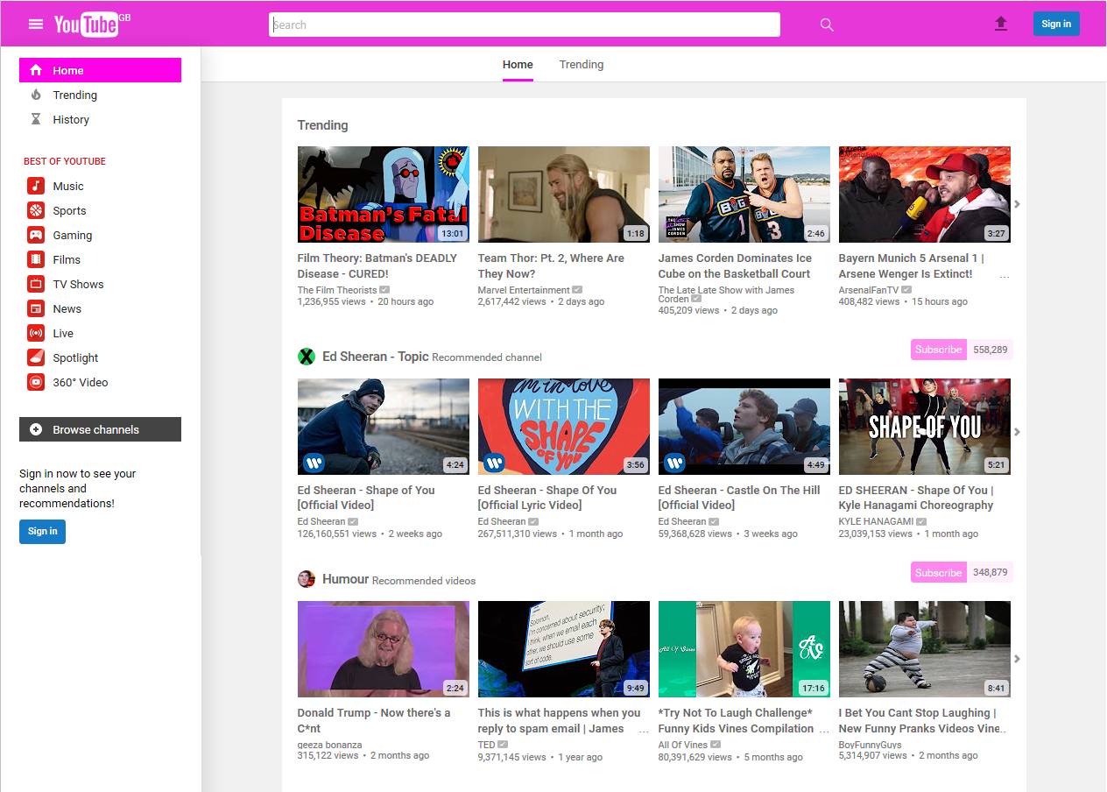Click the Music note icon

click(36, 186)
